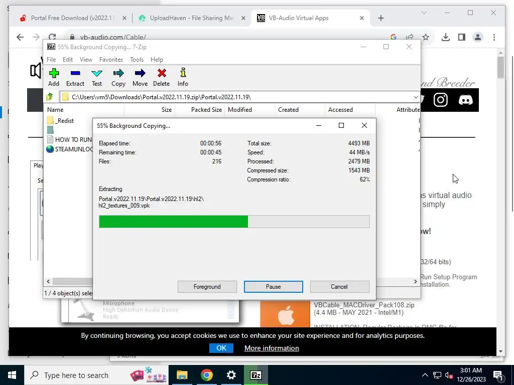Click Chrome's downloads icon
The width and height of the screenshot is (514, 385).
(x=446, y=37)
